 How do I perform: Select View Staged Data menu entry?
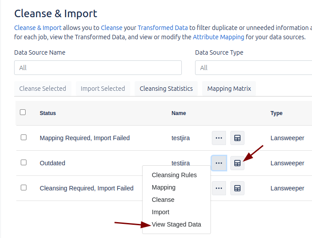point(177,224)
